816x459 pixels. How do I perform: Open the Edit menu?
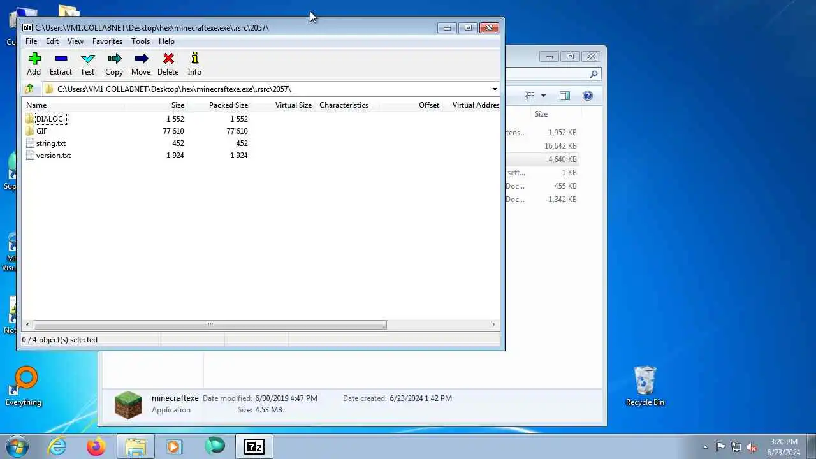pos(52,41)
